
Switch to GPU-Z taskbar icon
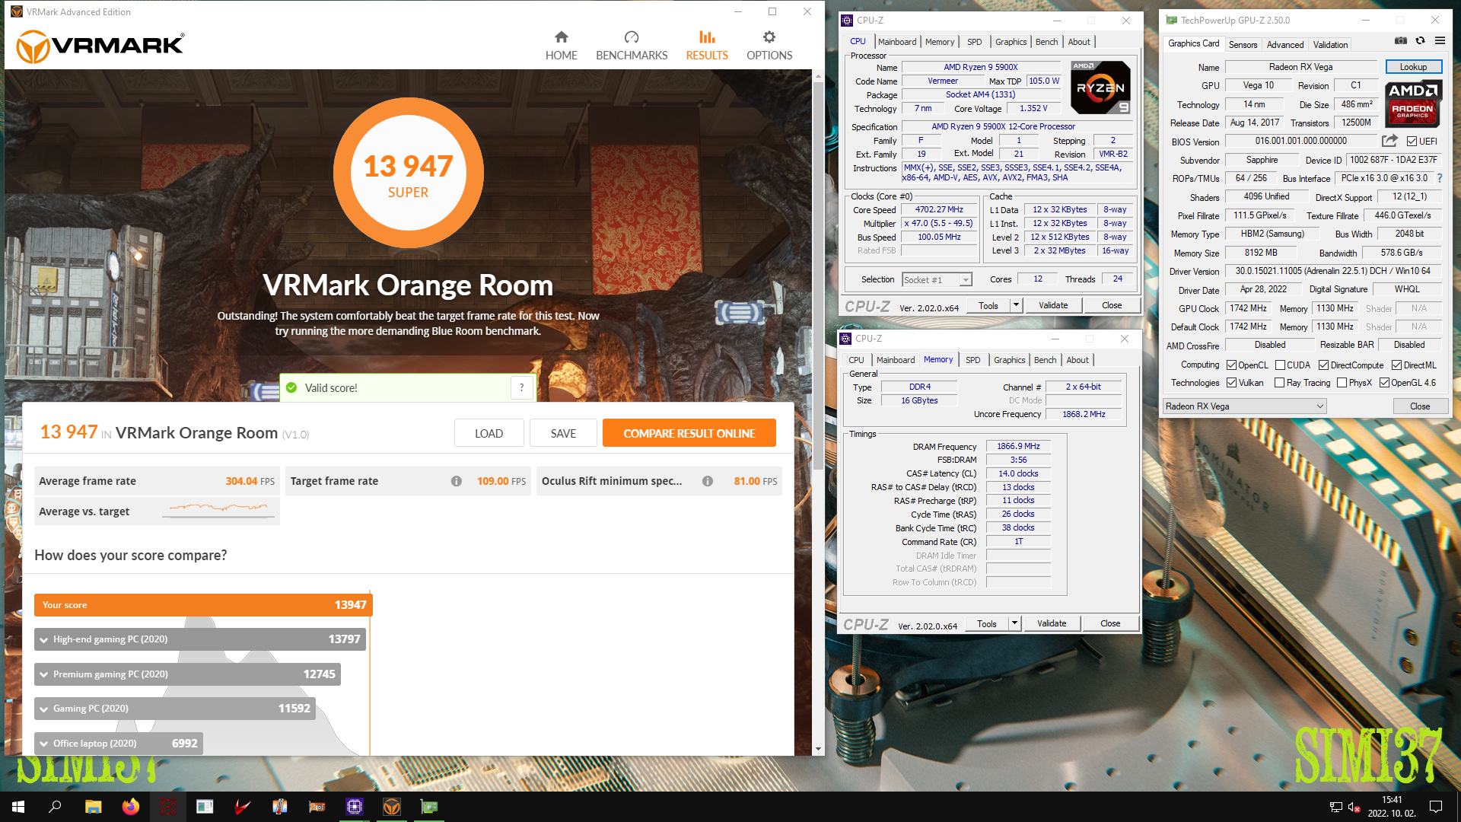(429, 807)
